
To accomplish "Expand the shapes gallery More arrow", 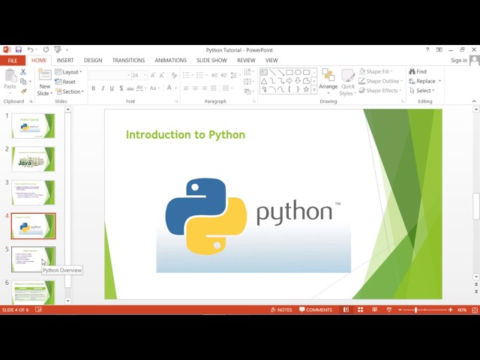I will pos(314,90).
